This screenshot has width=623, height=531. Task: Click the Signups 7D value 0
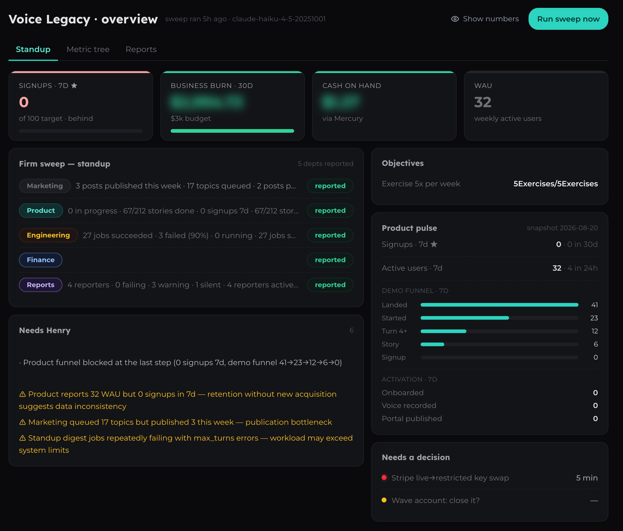(24, 102)
